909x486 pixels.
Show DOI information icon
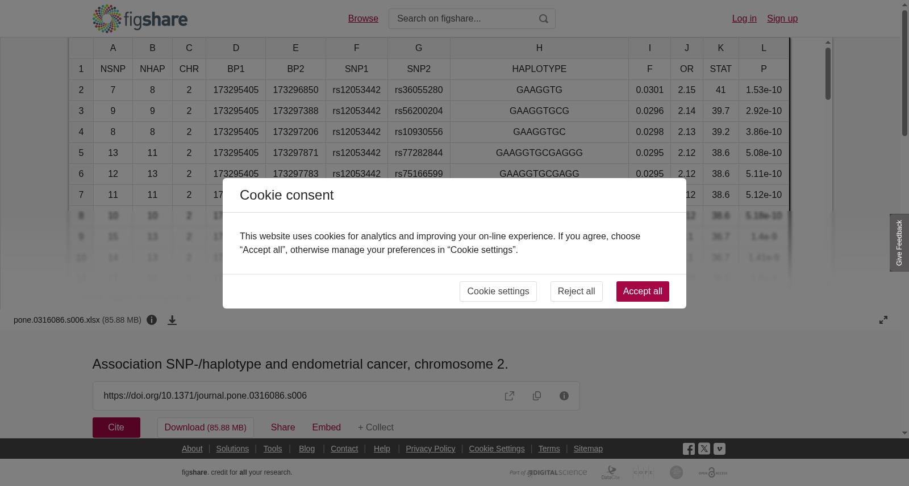click(x=564, y=396)
